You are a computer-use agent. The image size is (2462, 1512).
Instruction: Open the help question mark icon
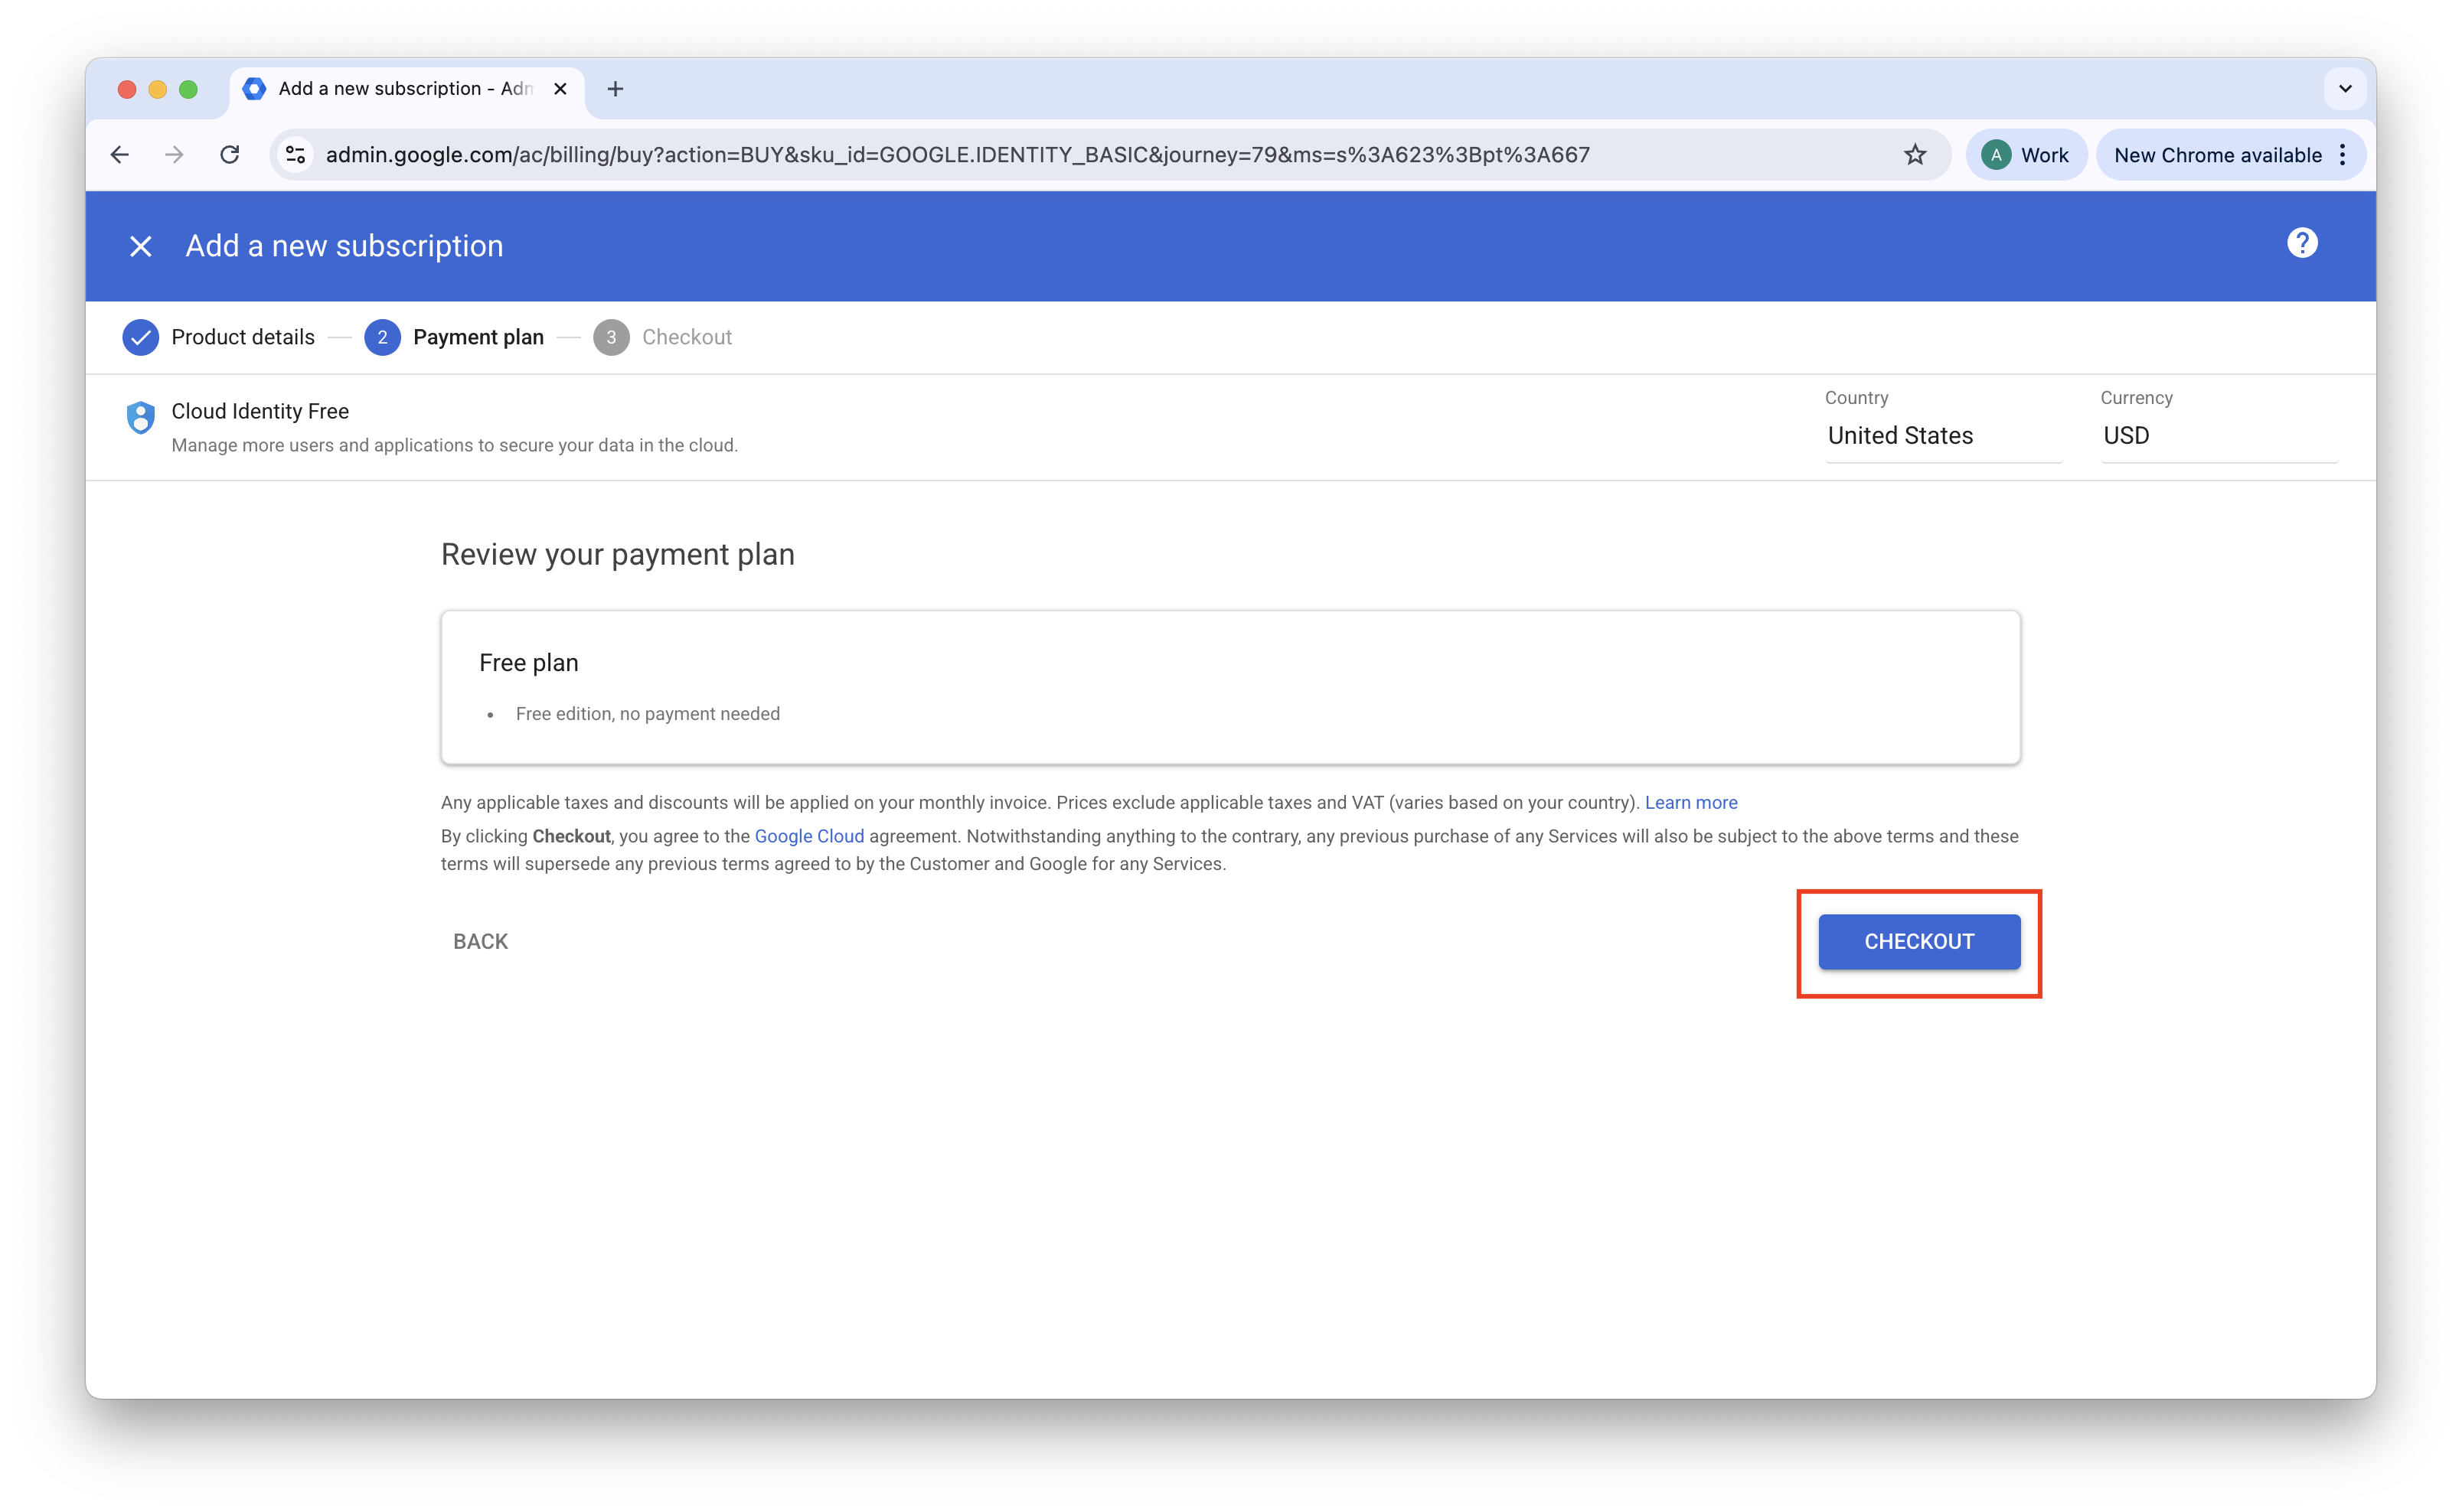(x=2301, y=243)
